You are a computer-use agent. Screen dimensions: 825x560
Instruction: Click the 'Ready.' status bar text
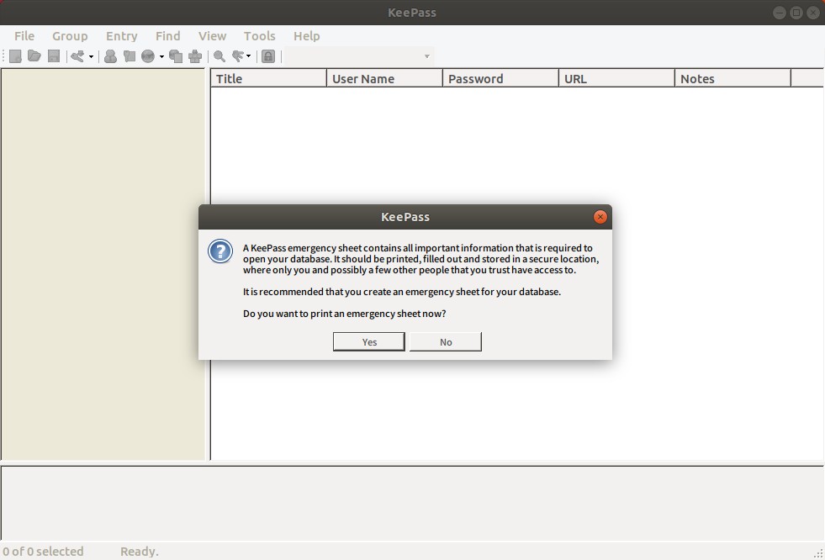tap(140, 552)
